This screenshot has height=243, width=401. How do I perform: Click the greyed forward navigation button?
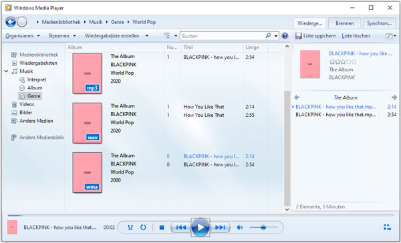click(22, 22)
